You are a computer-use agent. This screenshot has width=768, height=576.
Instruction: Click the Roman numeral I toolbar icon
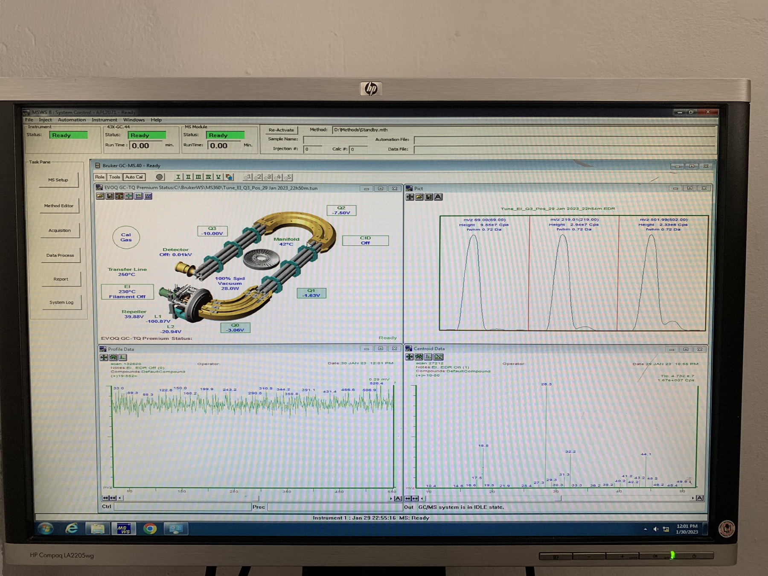178,177
